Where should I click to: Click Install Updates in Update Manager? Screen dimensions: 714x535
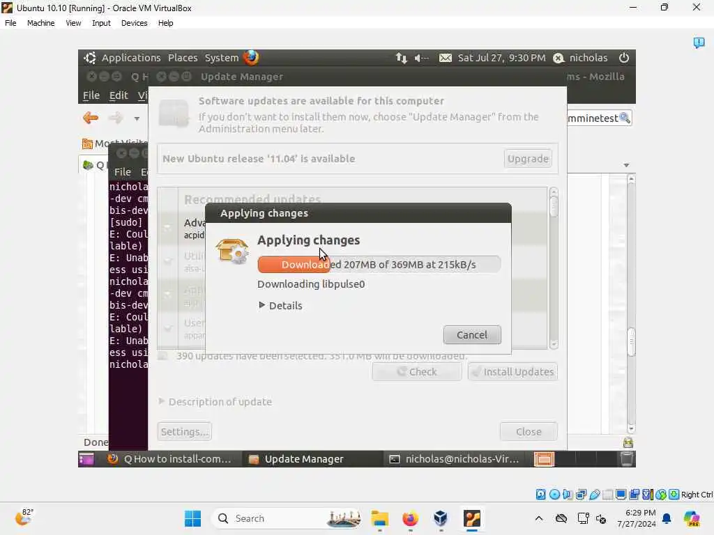pos(512,372)
